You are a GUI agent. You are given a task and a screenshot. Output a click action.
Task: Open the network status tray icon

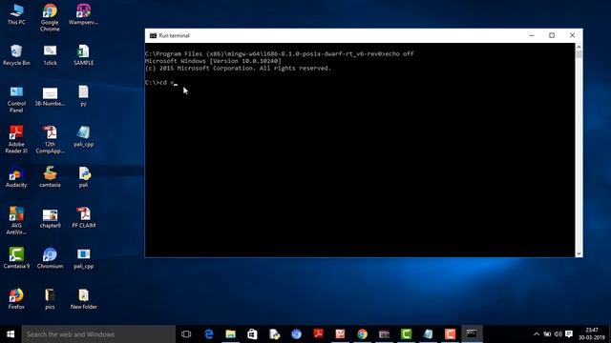547,334
